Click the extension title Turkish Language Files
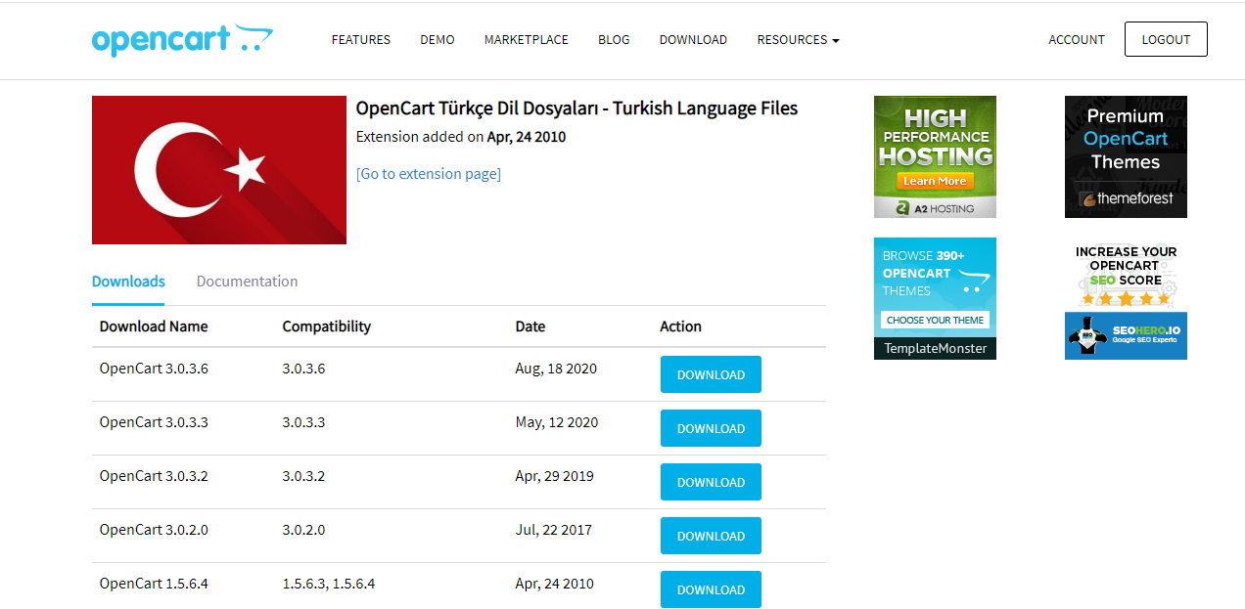The image size is (1245, 609). (576, 109)
